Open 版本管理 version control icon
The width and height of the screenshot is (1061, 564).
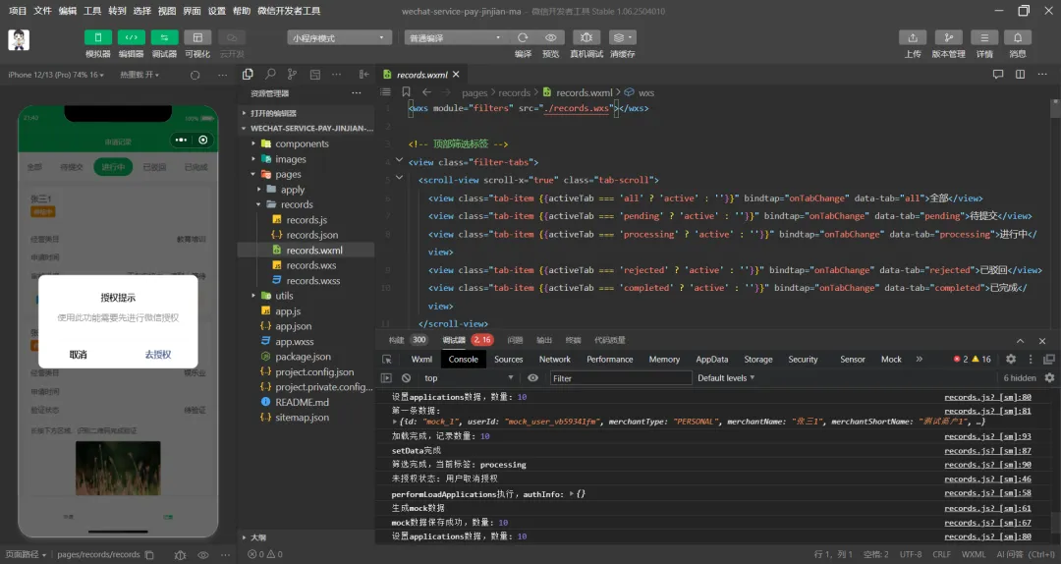[948, 37]
